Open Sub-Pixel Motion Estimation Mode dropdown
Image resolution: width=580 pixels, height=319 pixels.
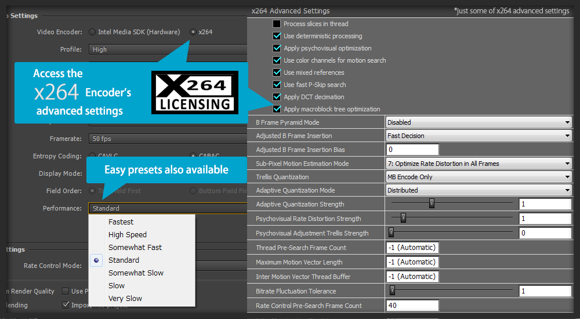click(478, 164)
